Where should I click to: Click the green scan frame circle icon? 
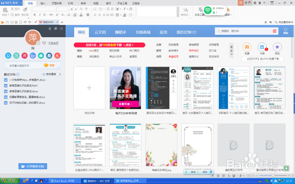coord(16,56)
